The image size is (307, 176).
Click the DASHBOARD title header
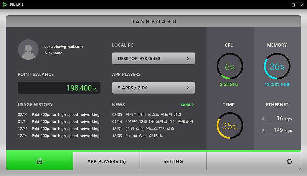[x=153, y=21]
